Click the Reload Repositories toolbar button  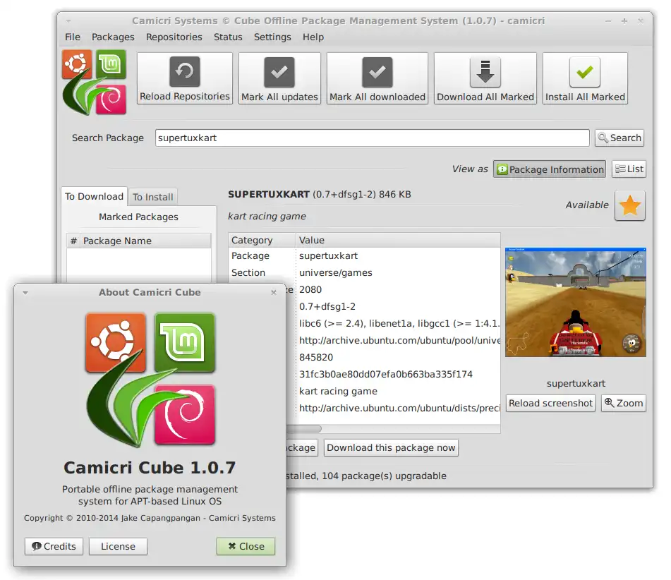point(184,78)
